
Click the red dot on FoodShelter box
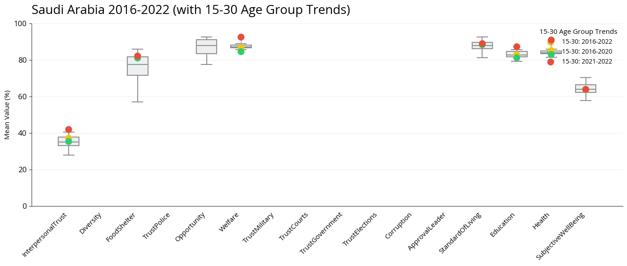click(138, 56)
